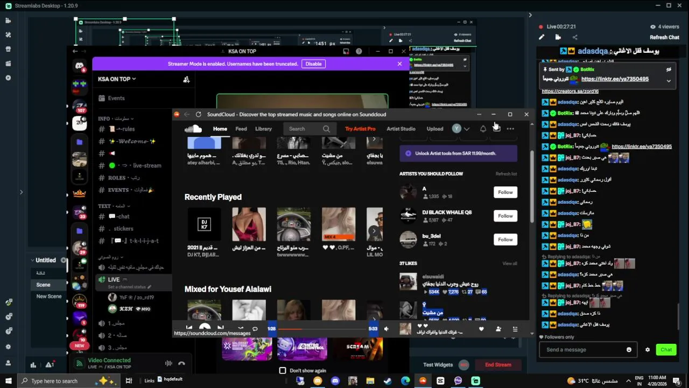Like the currently playing SoundCloud track
Screen dimensions: 689x388
[481, 329]
